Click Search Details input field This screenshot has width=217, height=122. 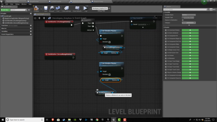pyautogui.click(x=185, y=9)
